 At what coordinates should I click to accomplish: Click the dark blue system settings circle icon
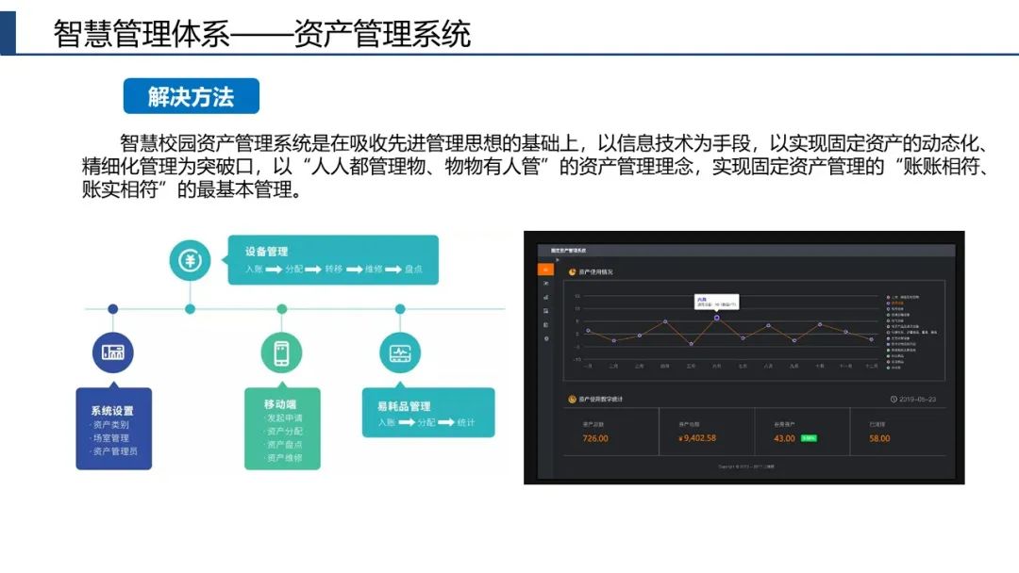point(112,352)
